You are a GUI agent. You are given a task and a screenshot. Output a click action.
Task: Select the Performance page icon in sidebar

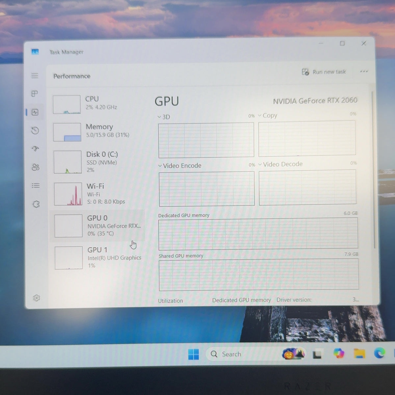coord(35,112)
